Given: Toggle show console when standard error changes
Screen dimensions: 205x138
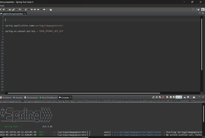Looking at the screenshot, I should (x=180, y=98).
